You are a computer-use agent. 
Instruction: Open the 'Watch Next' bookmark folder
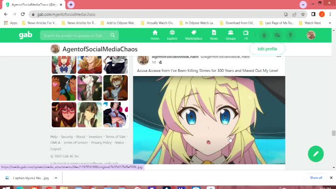[x=310, y=23]
